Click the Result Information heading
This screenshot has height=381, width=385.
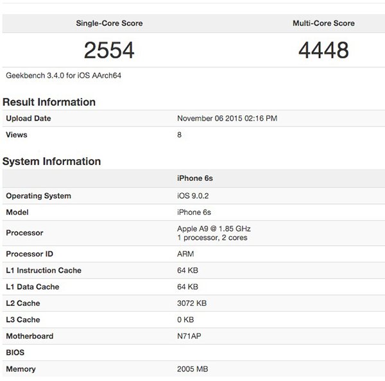point(49,102)
